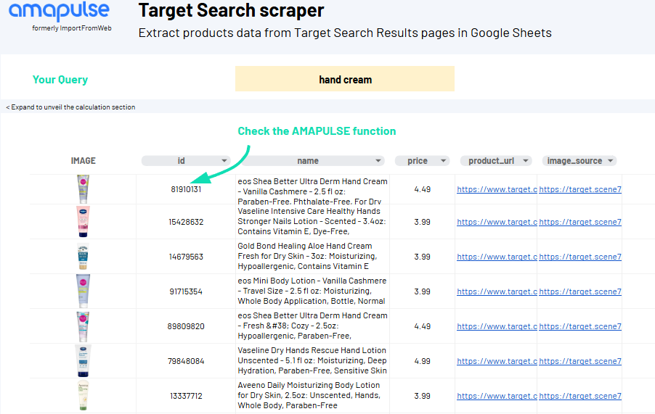Click the Vaseline Dry Hands Rescue thumbnail
This screenshot has width=655, height=414.
coord(83,361)
